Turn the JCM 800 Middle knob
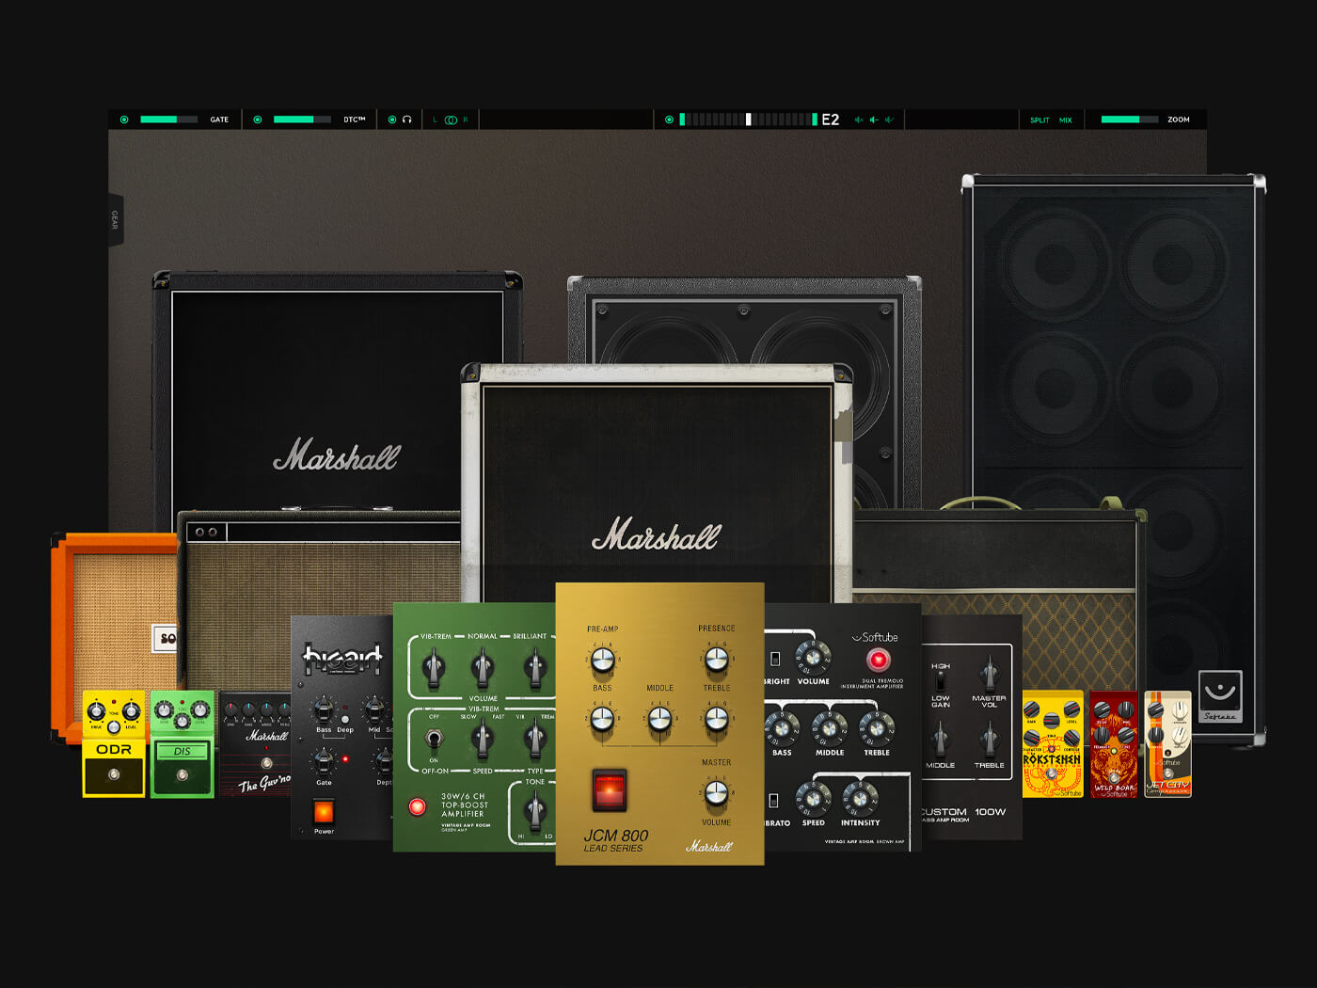 tap(659, 720)
